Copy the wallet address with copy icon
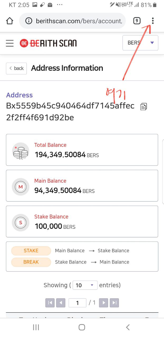Image resolution: width=164 pixels, height=337 pixels. pos(144,106)
